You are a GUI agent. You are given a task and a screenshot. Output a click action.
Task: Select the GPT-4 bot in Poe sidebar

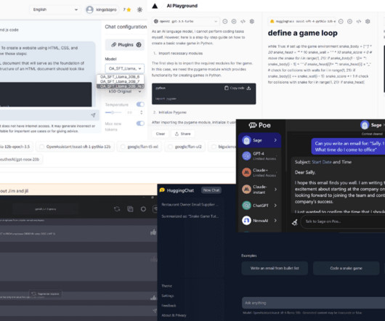pos(260,156)
